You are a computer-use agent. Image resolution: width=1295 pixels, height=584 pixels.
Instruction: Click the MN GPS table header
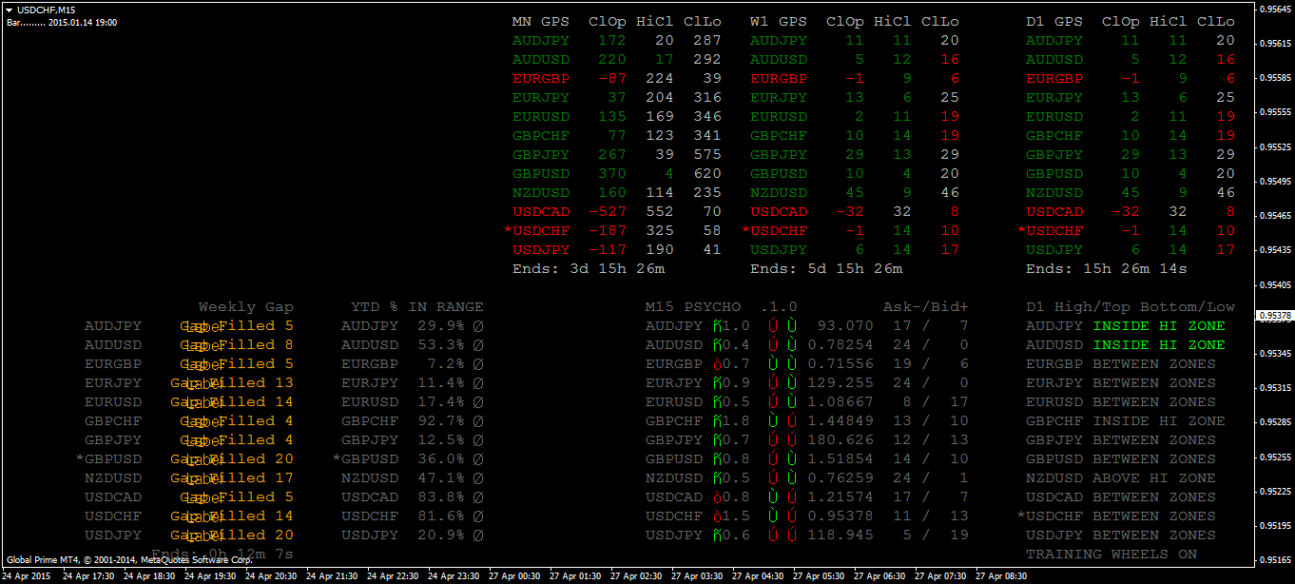point(541,21)
